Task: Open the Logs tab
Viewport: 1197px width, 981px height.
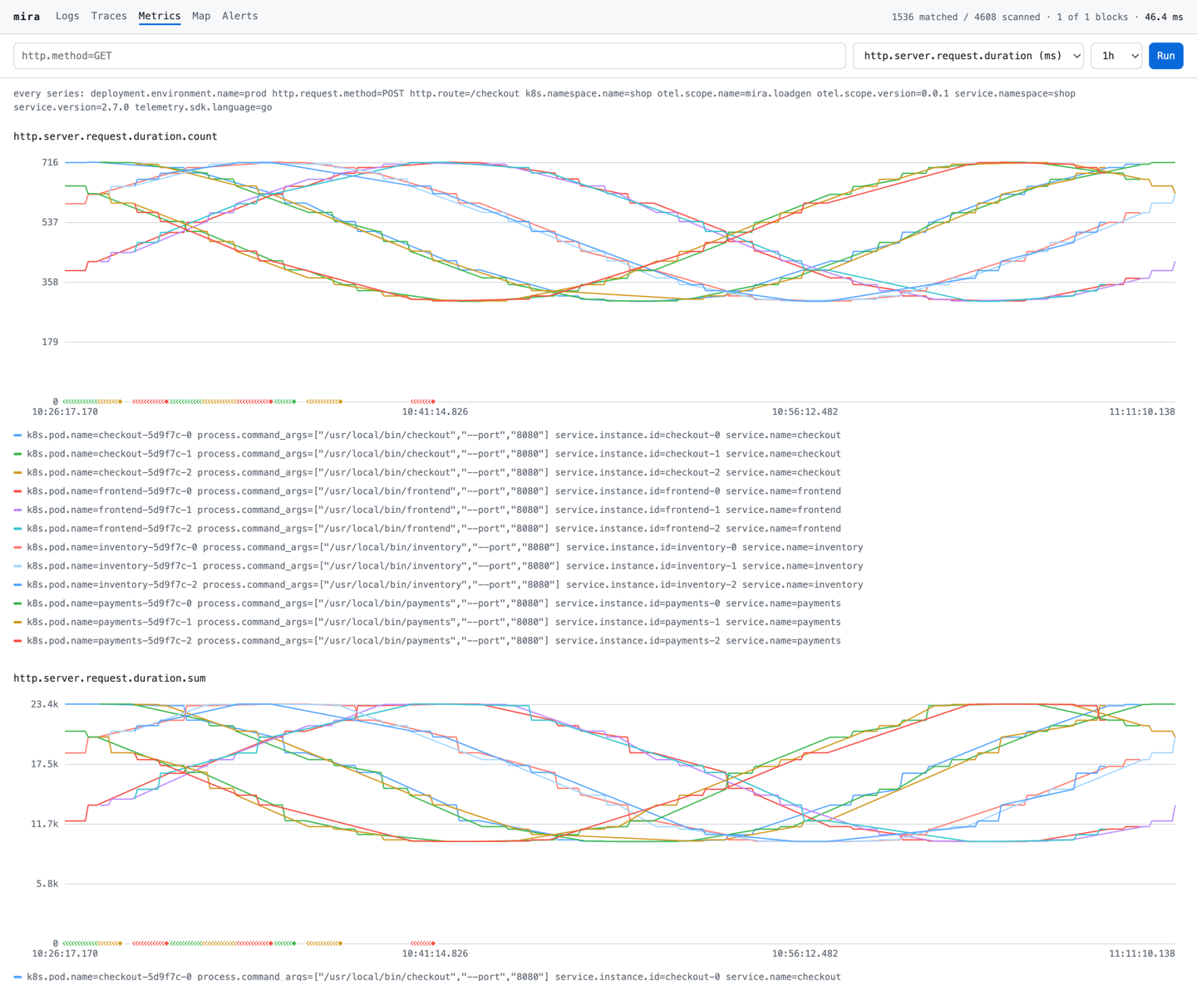Action: coord(67,16)
